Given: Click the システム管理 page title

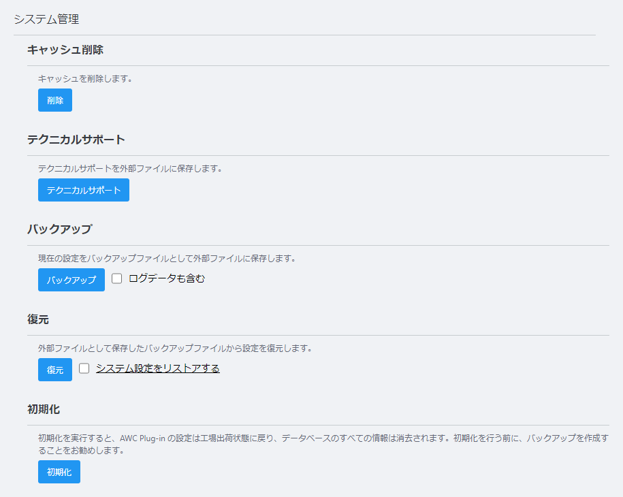Looking at the screenshot, I should (46, 19).
